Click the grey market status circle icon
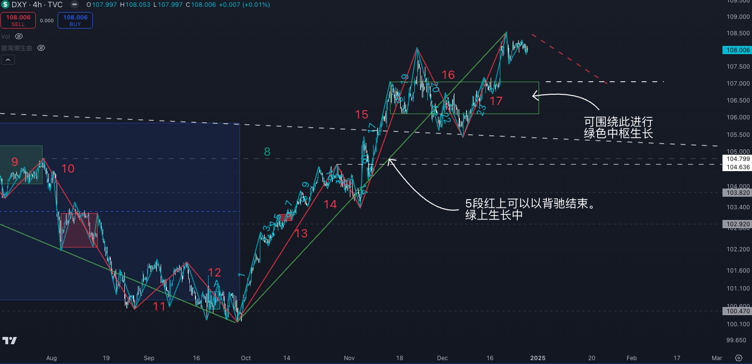 [74, 5]
